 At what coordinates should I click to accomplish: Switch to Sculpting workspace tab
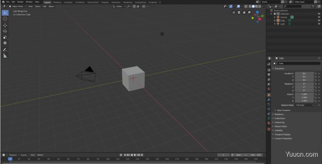(68, 2)
